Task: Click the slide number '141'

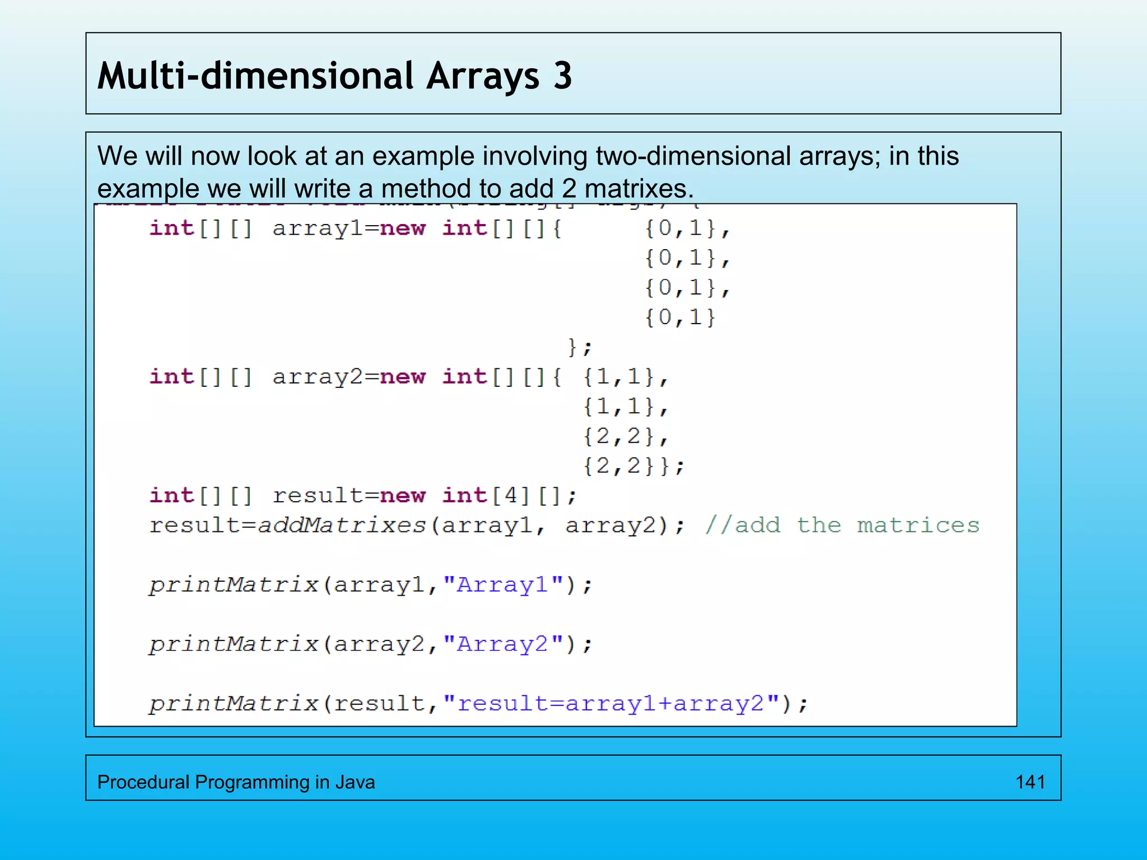Action: click(1031, 782)
